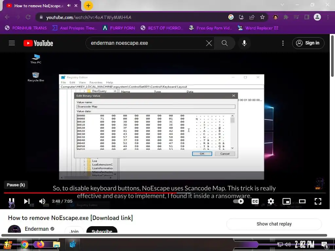Image resolution: width=335 pixels, height=251 pixels.
Task: Go back with the browser back arrow
Action: pyautogui.click(x=7, y=17)
